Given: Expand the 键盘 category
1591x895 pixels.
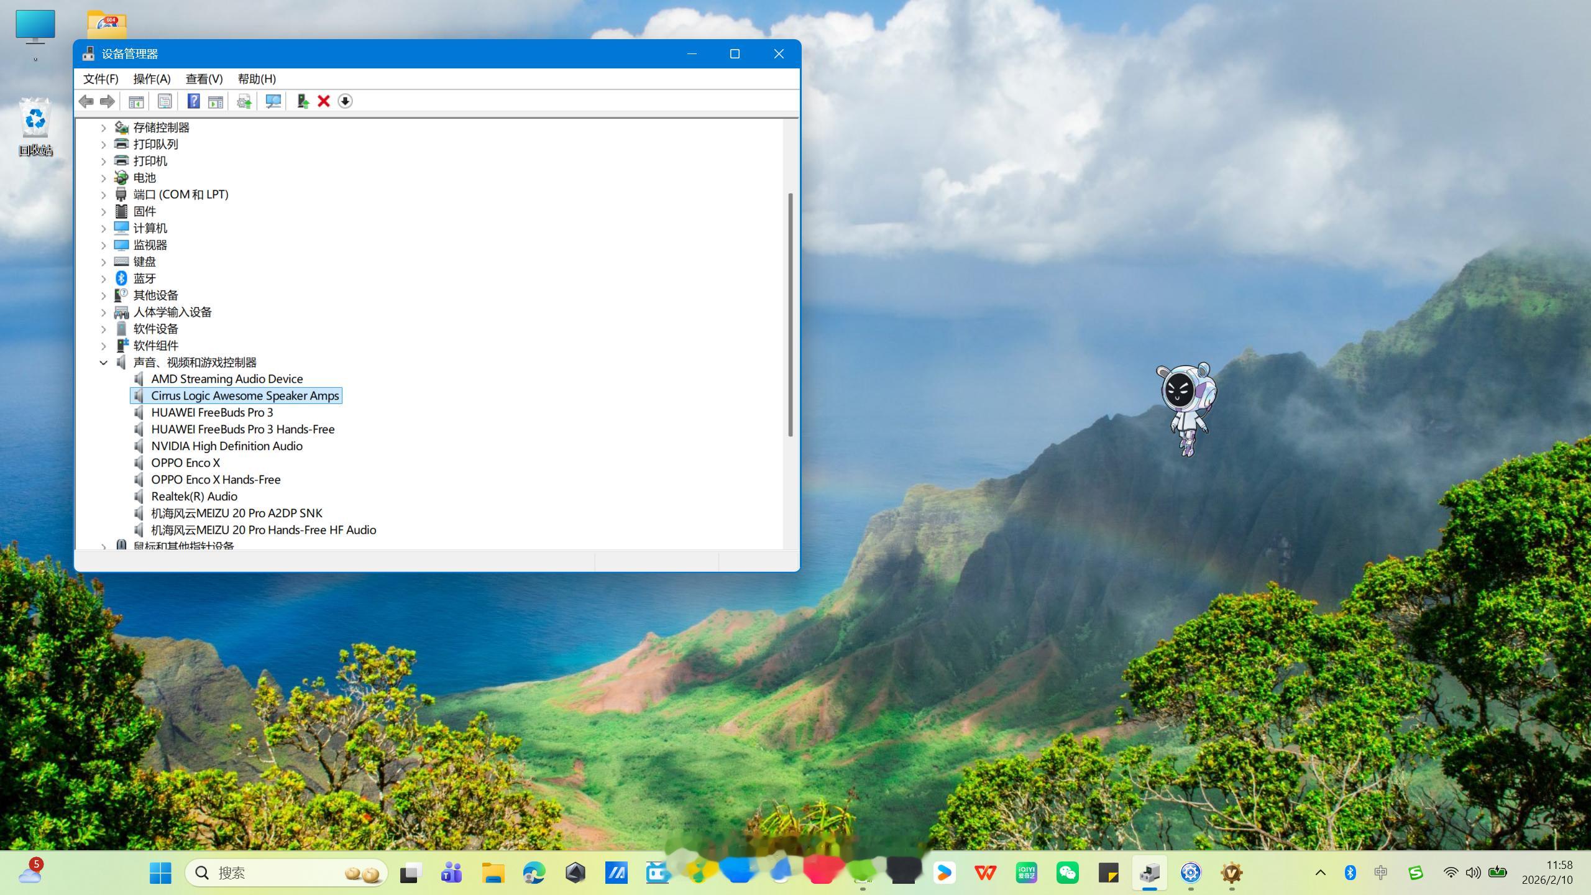Looking at the screenshot, I should (103, 262).
